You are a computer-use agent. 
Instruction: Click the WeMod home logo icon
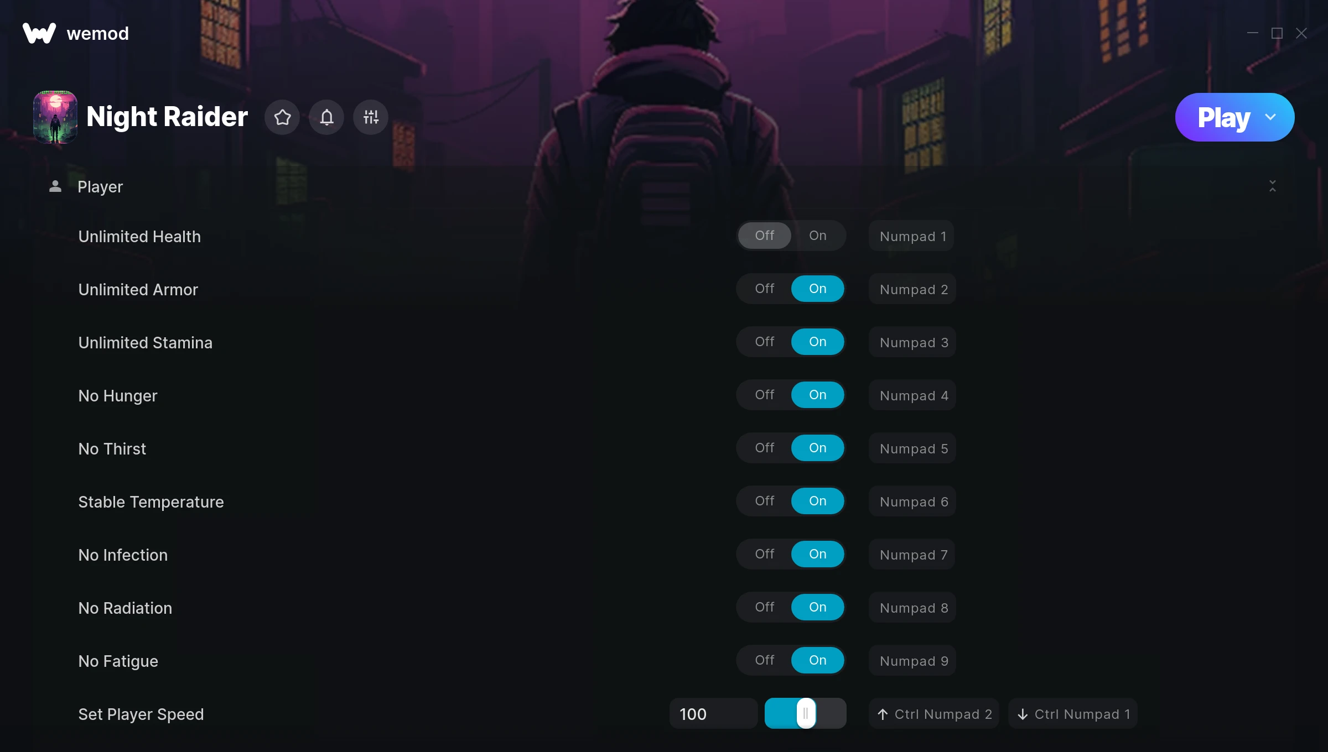[38, 33]
